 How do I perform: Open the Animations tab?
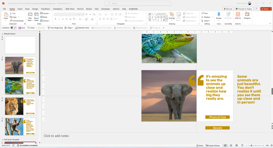click(58, 9)
